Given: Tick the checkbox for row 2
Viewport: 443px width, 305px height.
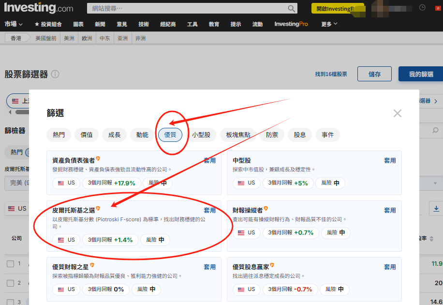Looking at the screenshot, I should coord(11,283).
